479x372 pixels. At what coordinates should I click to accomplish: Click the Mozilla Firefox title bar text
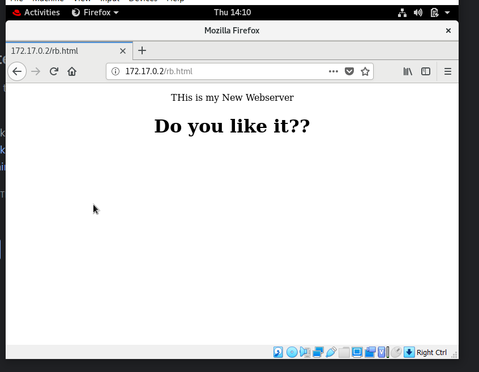232,31
